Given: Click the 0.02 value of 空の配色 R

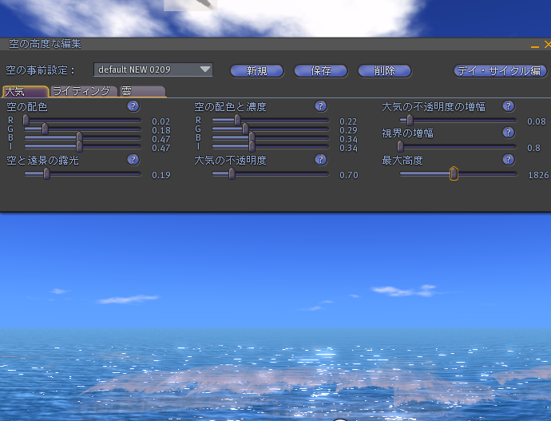Looking at the screenshot, I should click(x=161, y=121).
